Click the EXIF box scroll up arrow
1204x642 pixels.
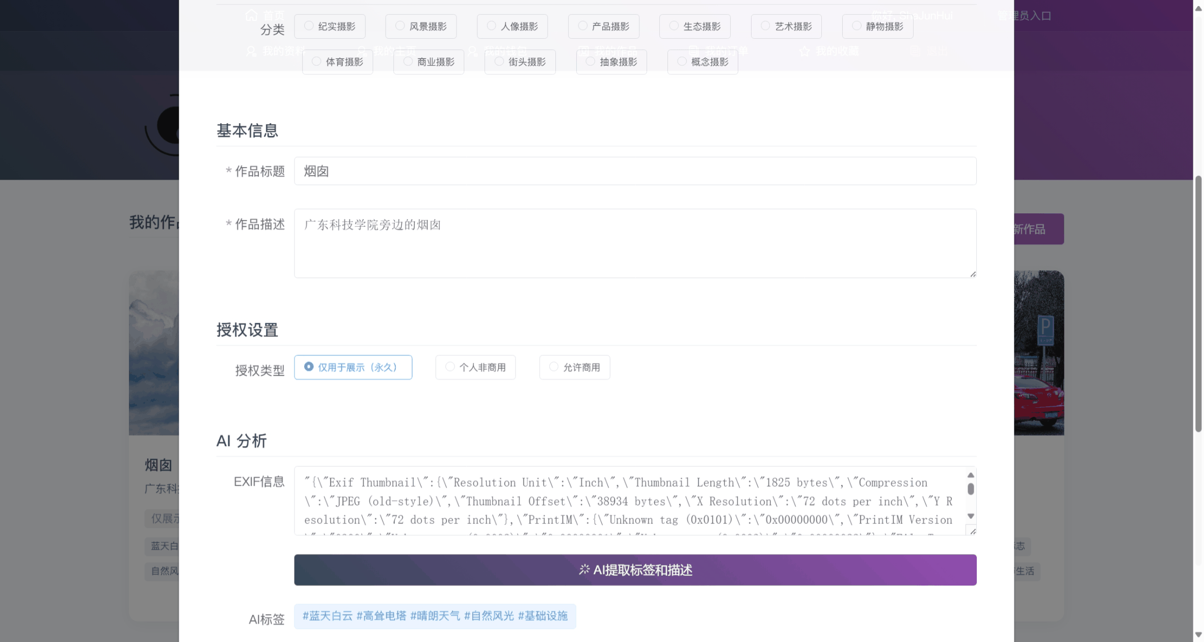(971, 475)
